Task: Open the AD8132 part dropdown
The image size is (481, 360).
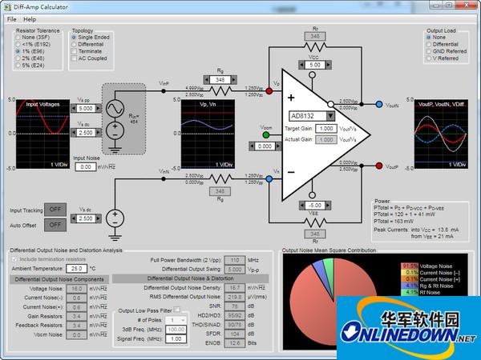Action: 330,116
